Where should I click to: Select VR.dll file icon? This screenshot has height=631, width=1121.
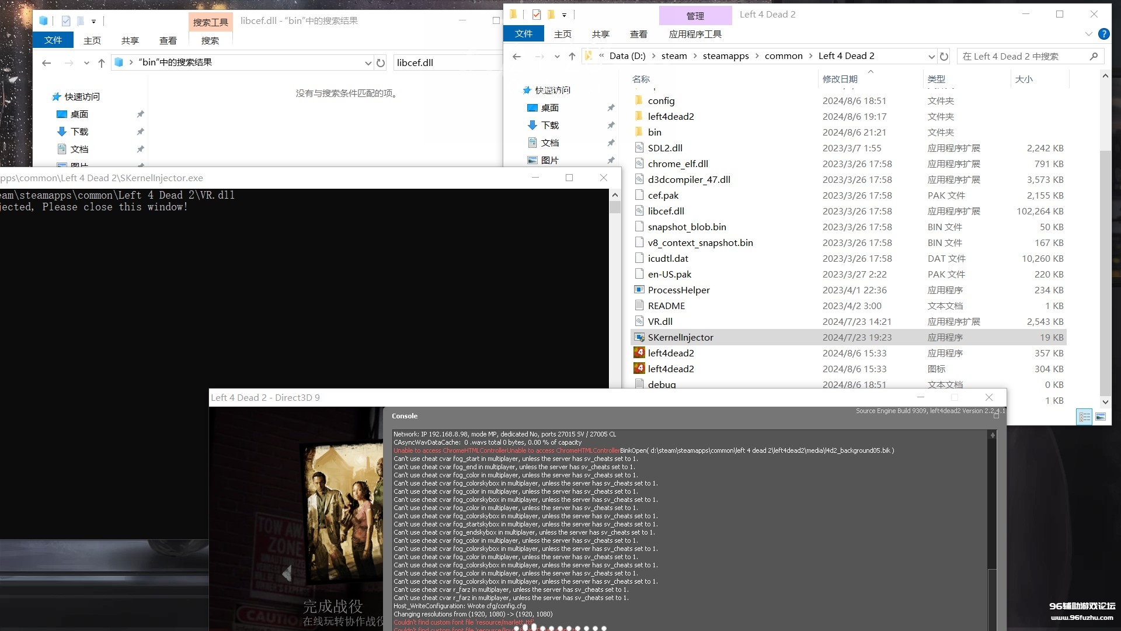[639, 321]
